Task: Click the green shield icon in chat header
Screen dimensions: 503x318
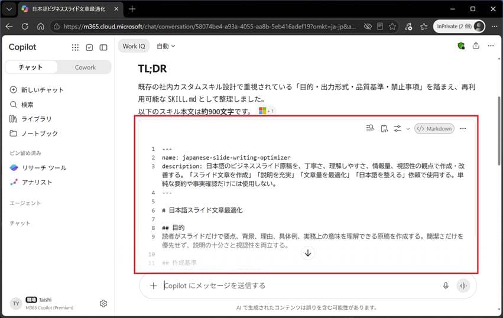Action: (x=461, y=46)
